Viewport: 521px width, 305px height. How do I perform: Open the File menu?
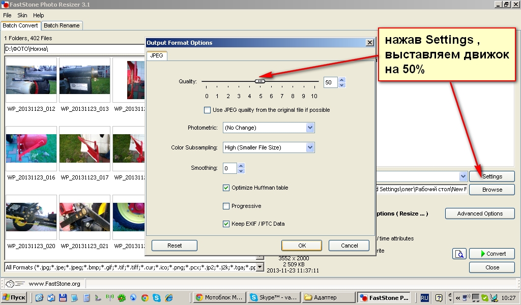pyautogui.click(x=7, y=15)
